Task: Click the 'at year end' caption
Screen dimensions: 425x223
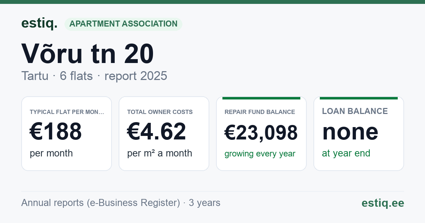Action: (x=346, y=153)
